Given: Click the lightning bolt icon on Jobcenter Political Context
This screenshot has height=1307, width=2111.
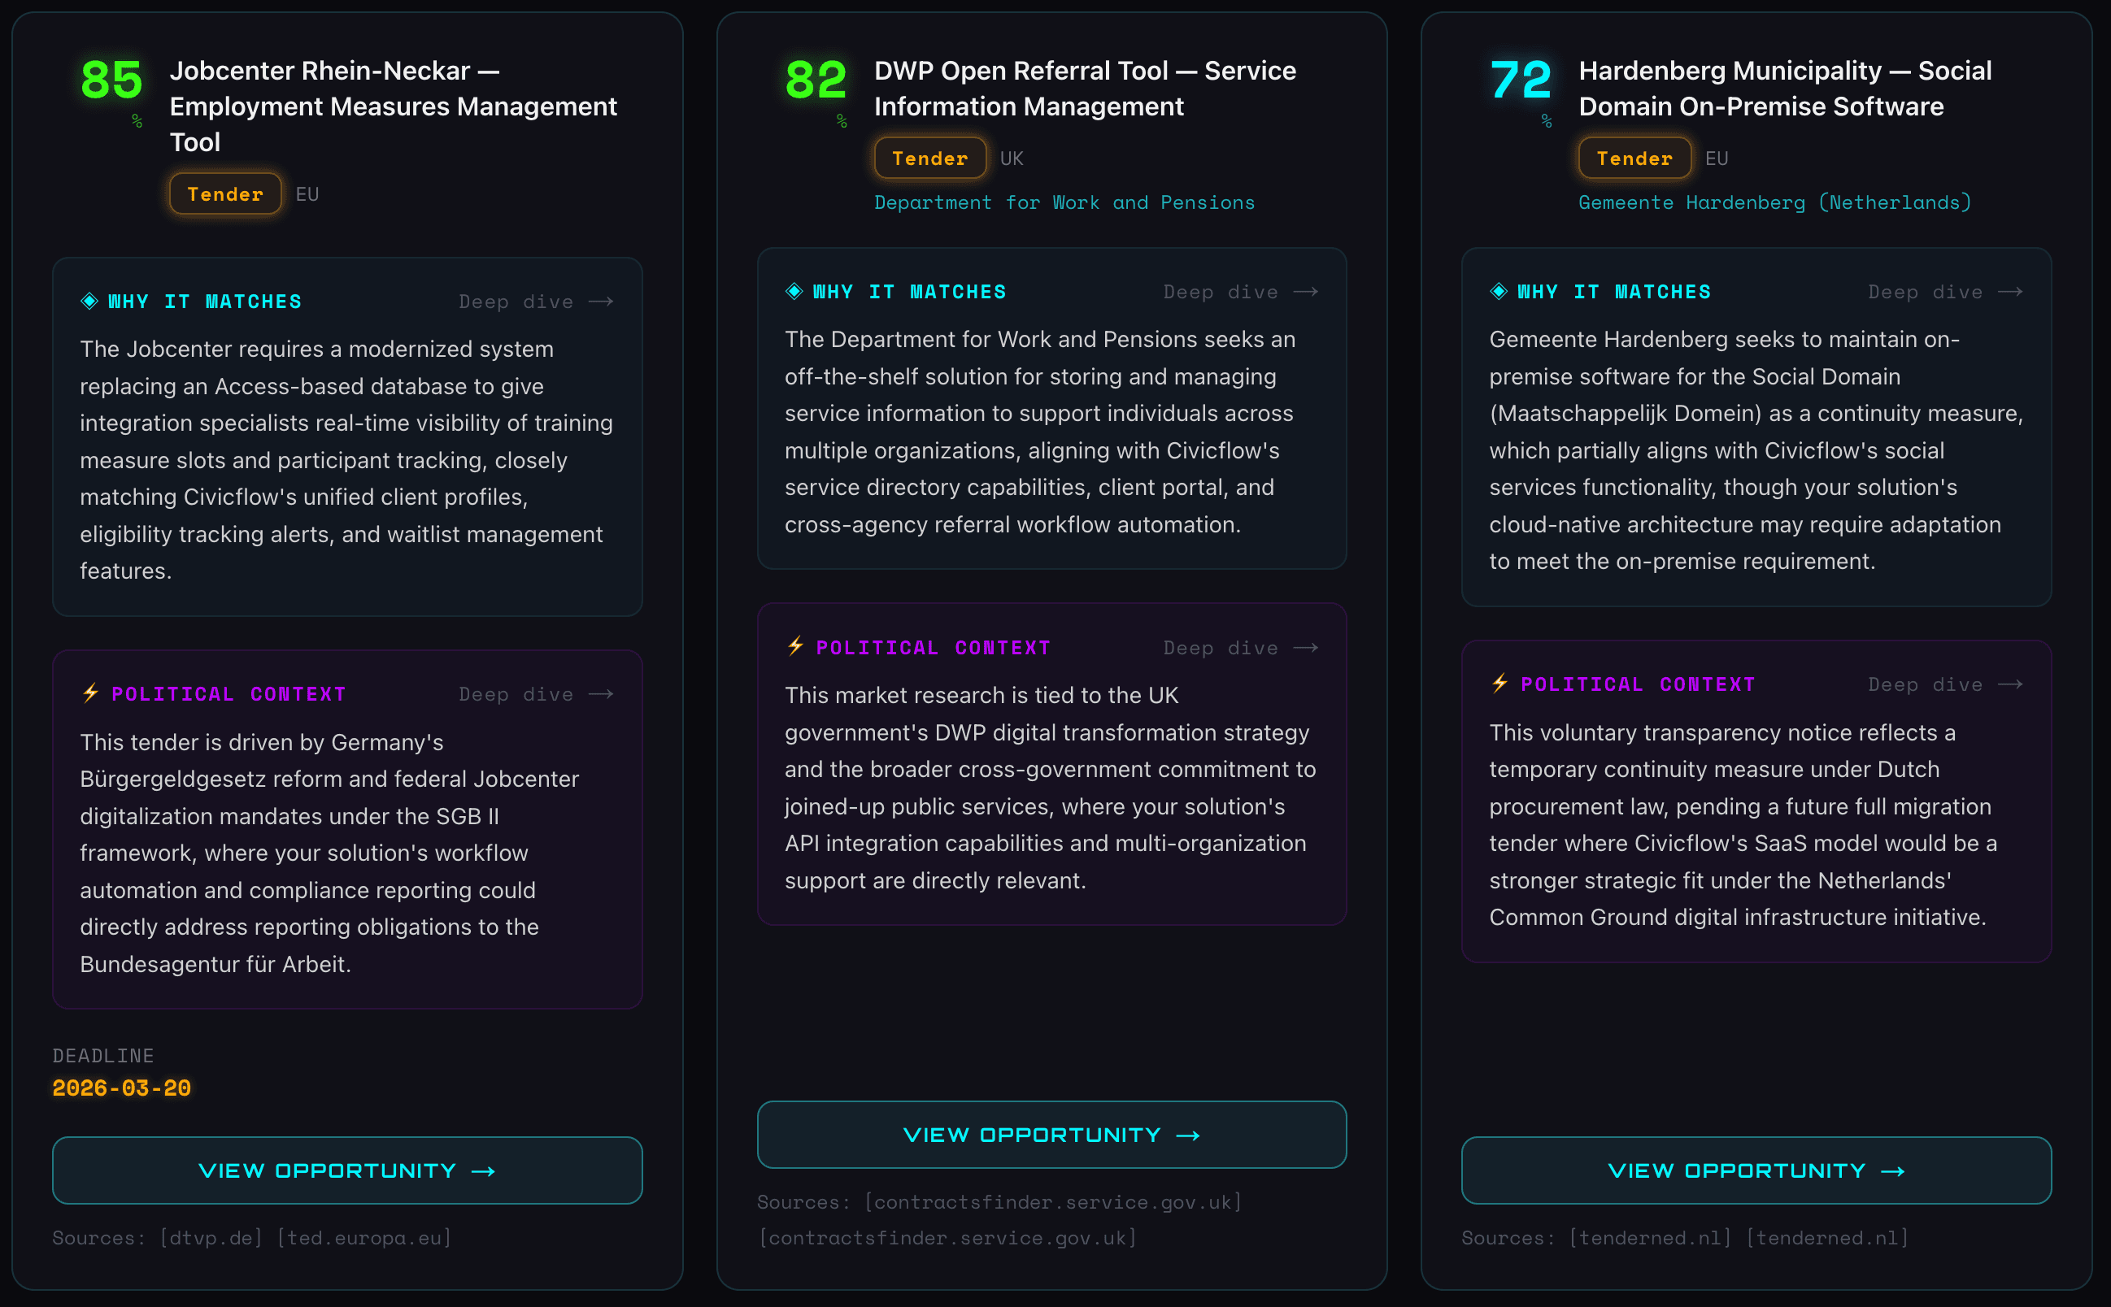Looking at the screenshot, I should [x=91, y=693].
